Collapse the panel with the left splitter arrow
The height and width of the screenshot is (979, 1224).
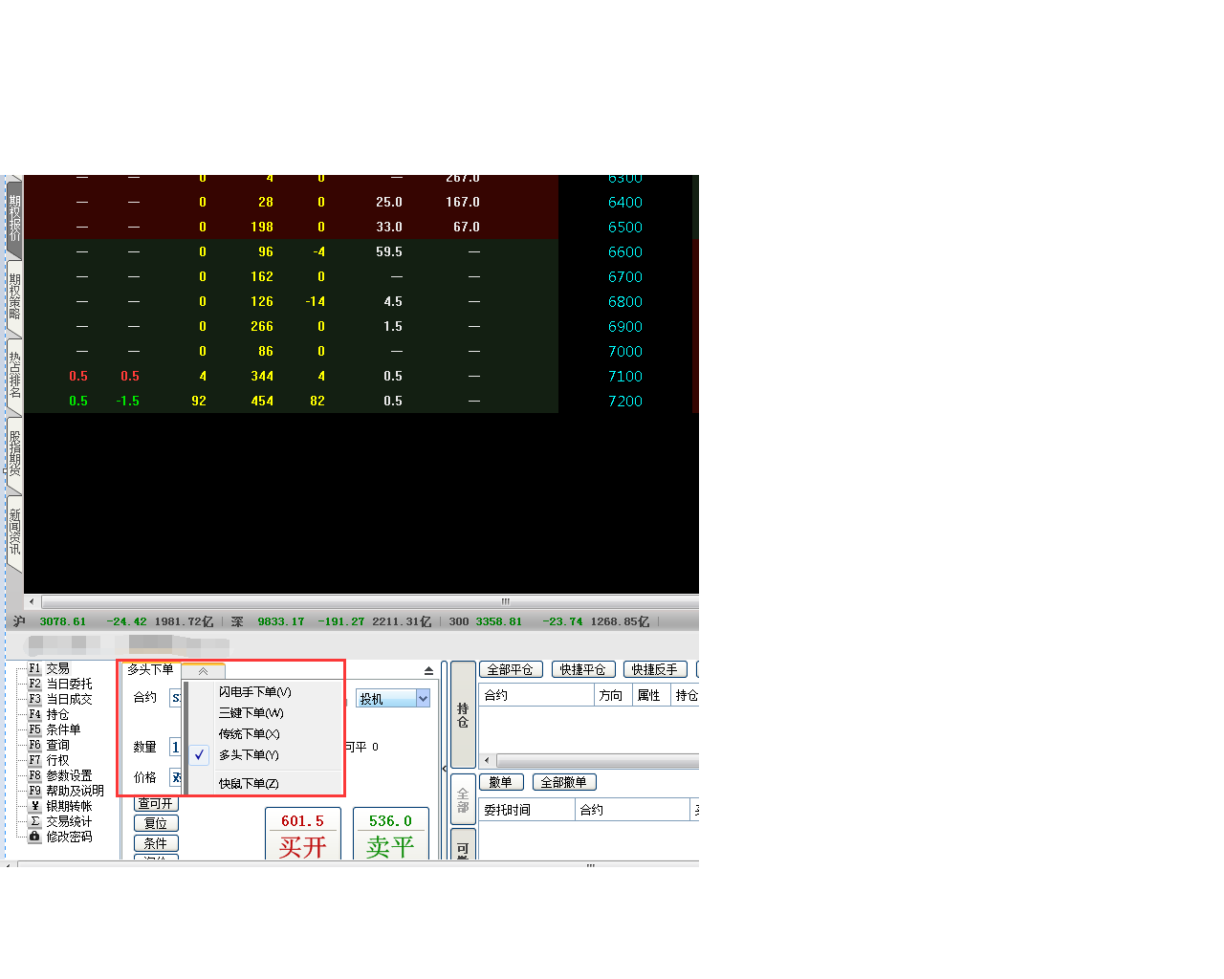pyautogui.click(x=444, y=768)
